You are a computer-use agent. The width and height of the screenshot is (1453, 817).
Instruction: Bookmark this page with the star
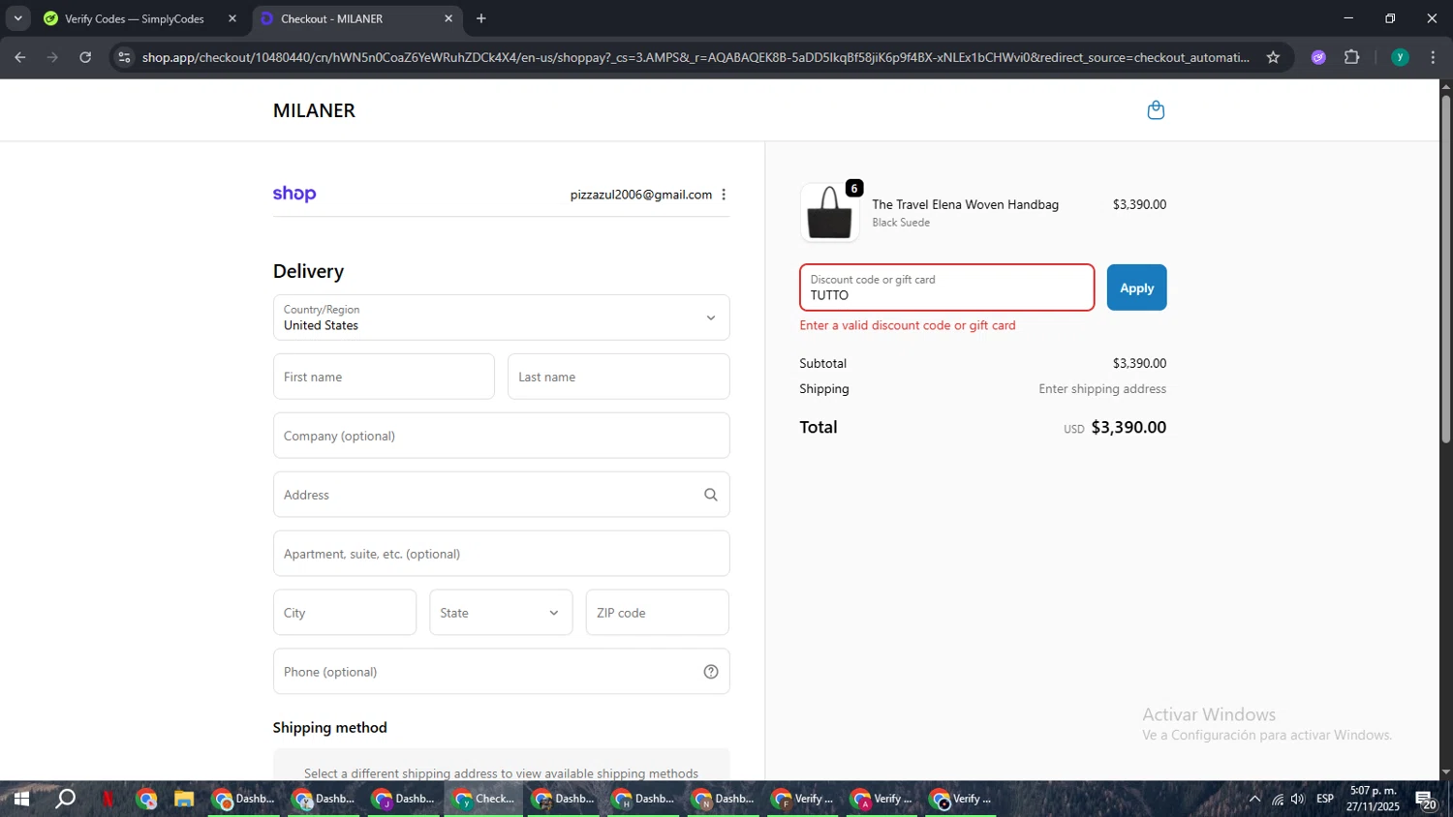pos(1273,57)
